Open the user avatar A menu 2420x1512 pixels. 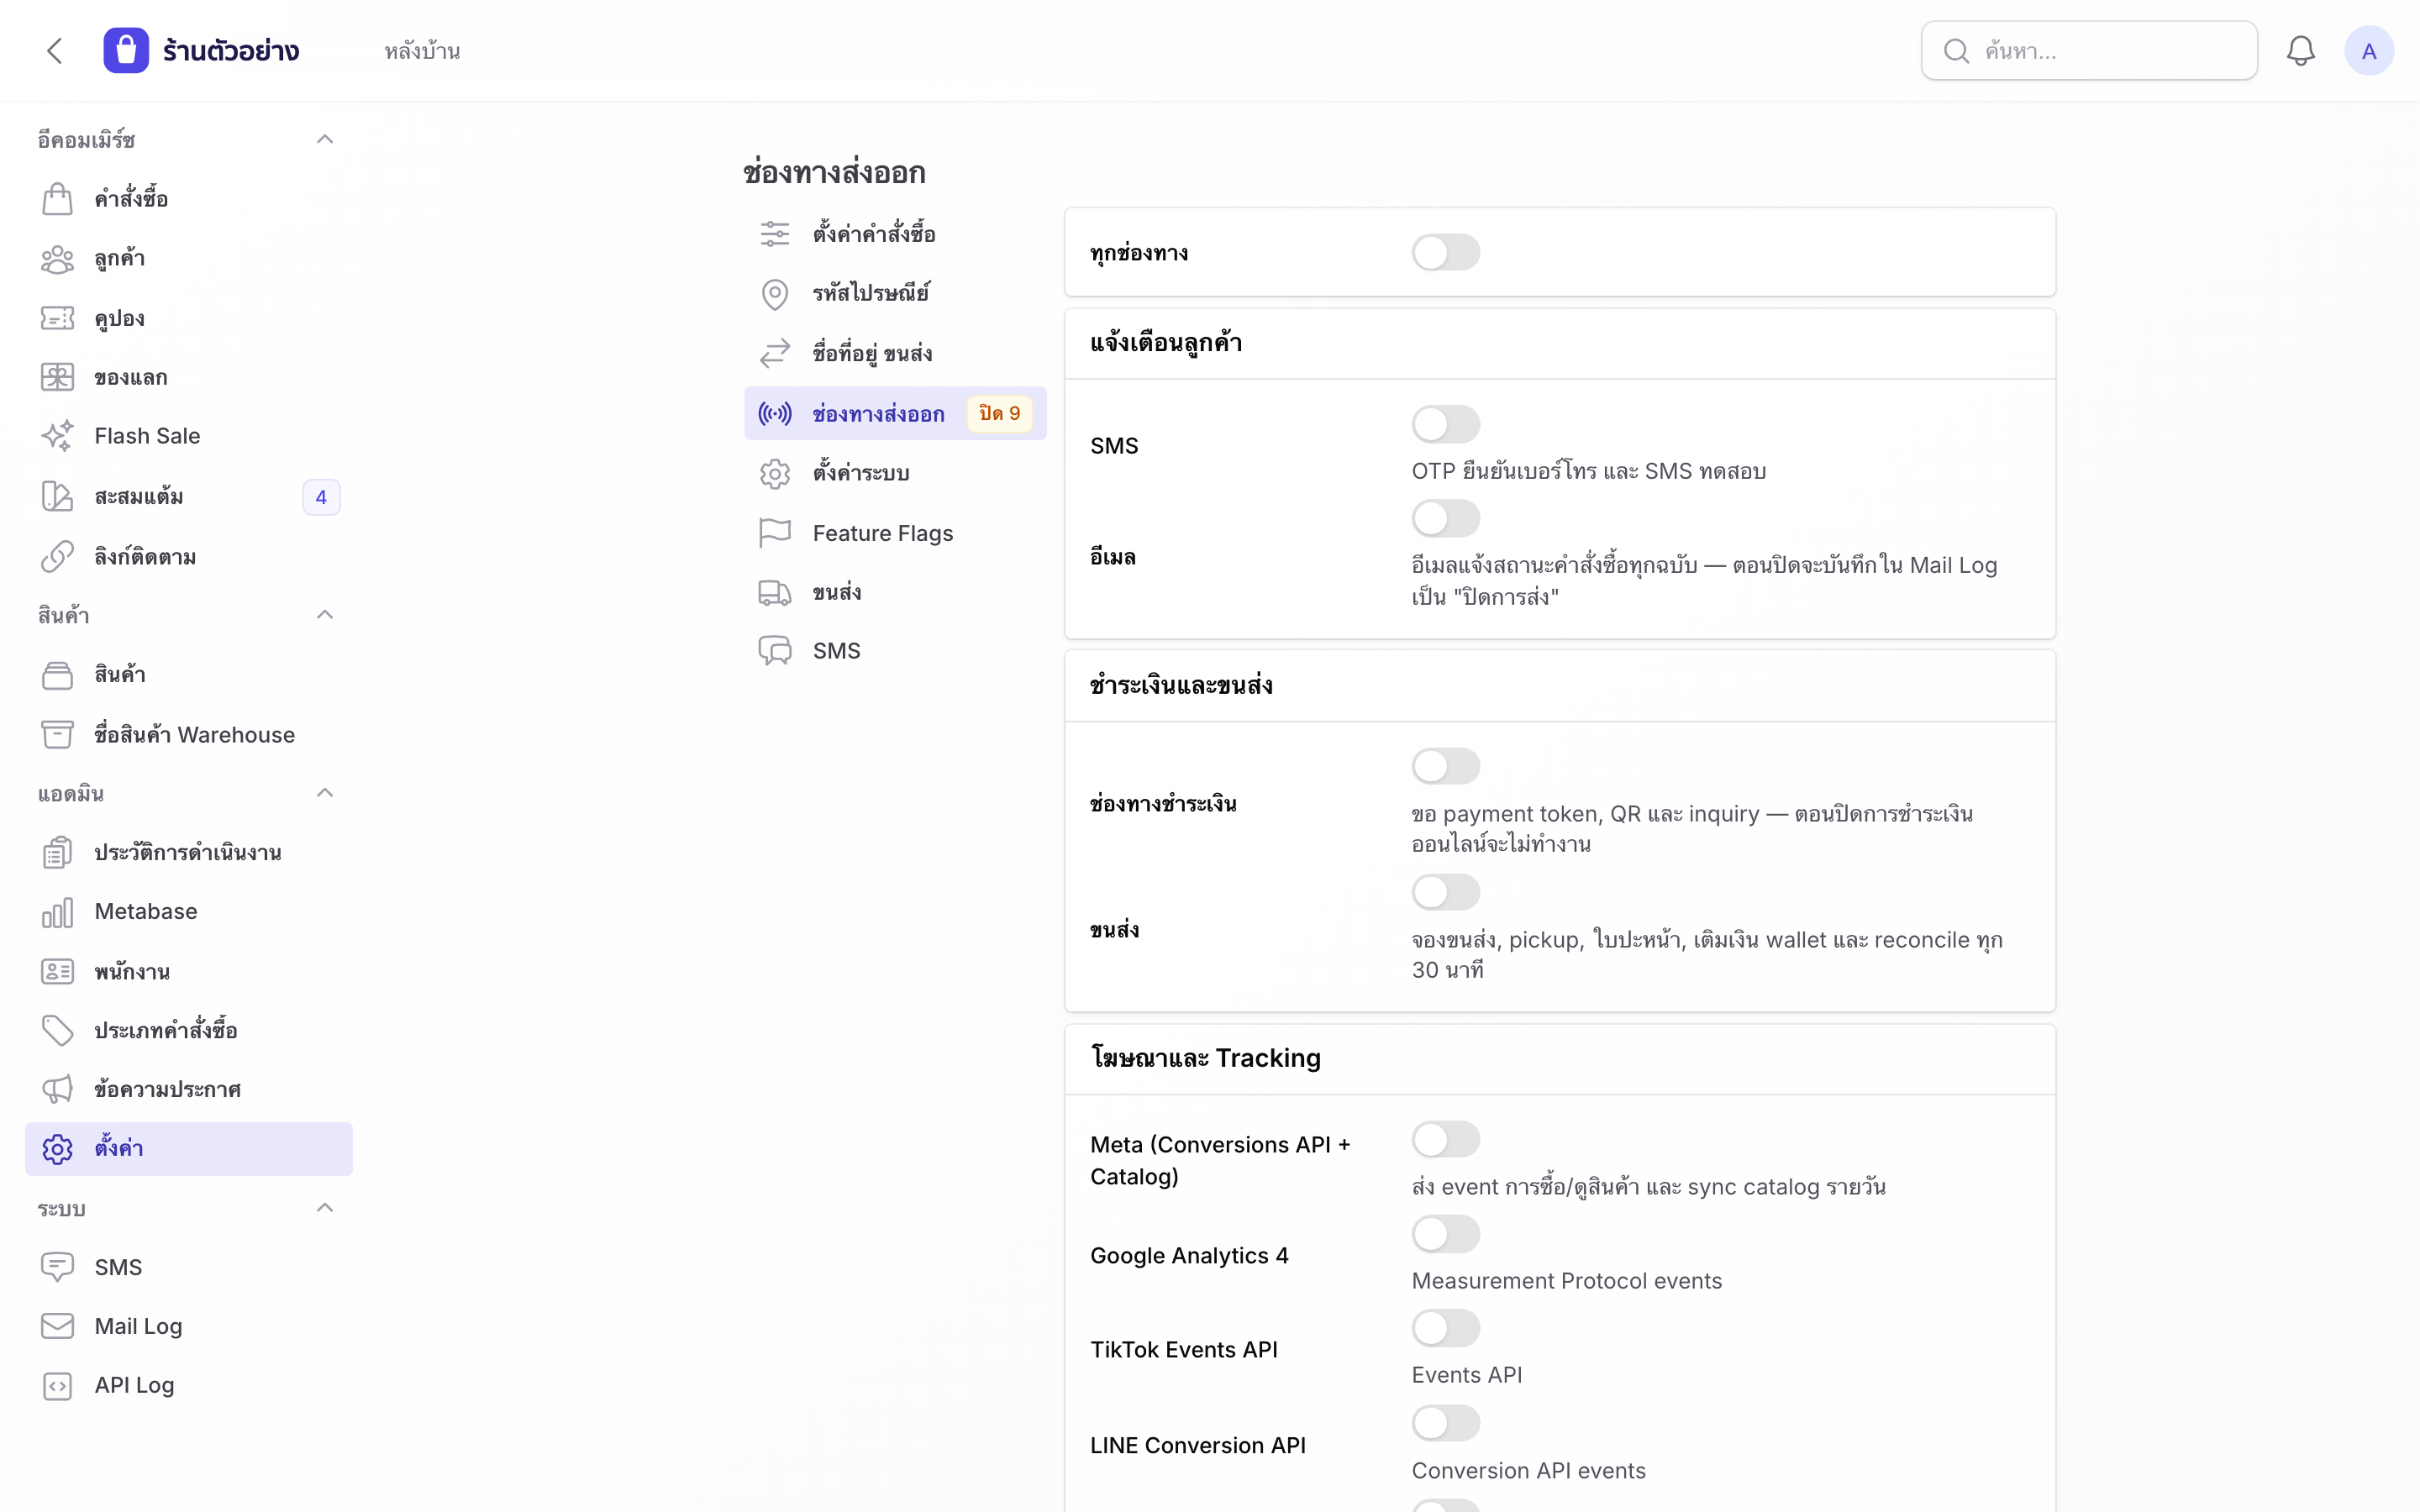pos(2368,51)
